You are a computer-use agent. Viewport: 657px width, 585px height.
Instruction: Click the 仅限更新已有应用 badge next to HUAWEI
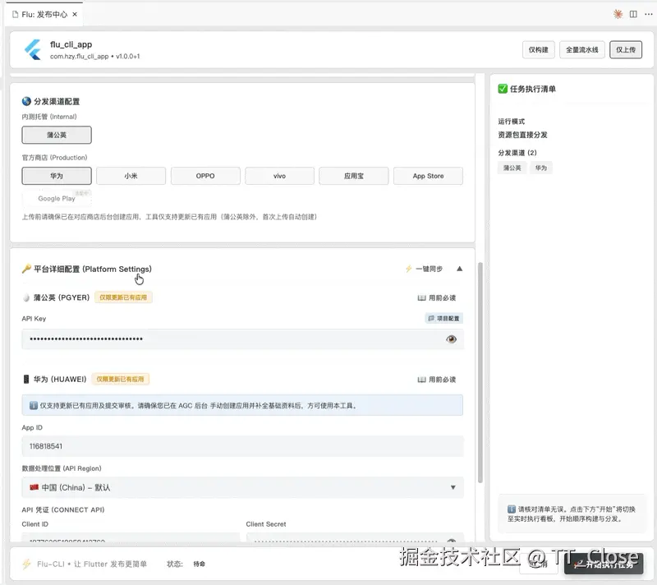[x=120, y=380]
